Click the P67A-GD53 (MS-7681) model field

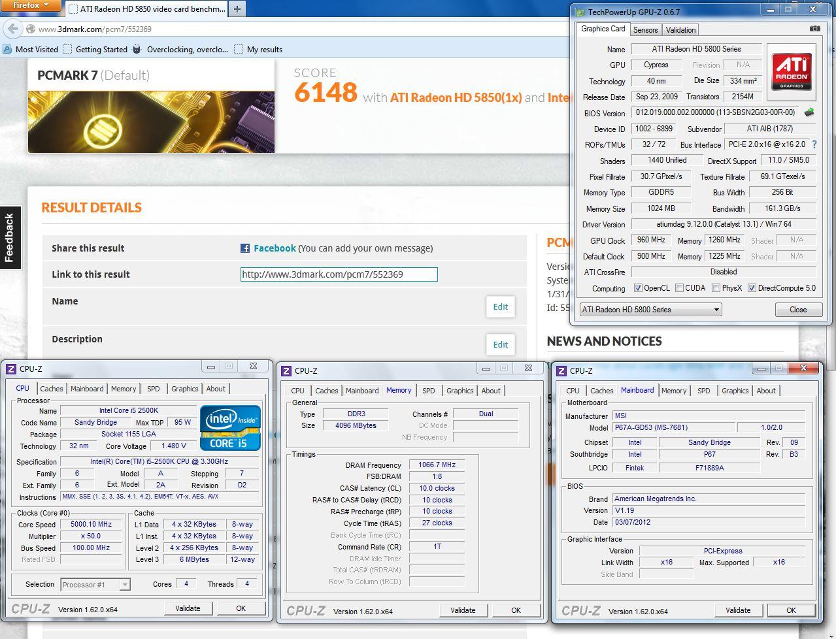tap(673, 427)
